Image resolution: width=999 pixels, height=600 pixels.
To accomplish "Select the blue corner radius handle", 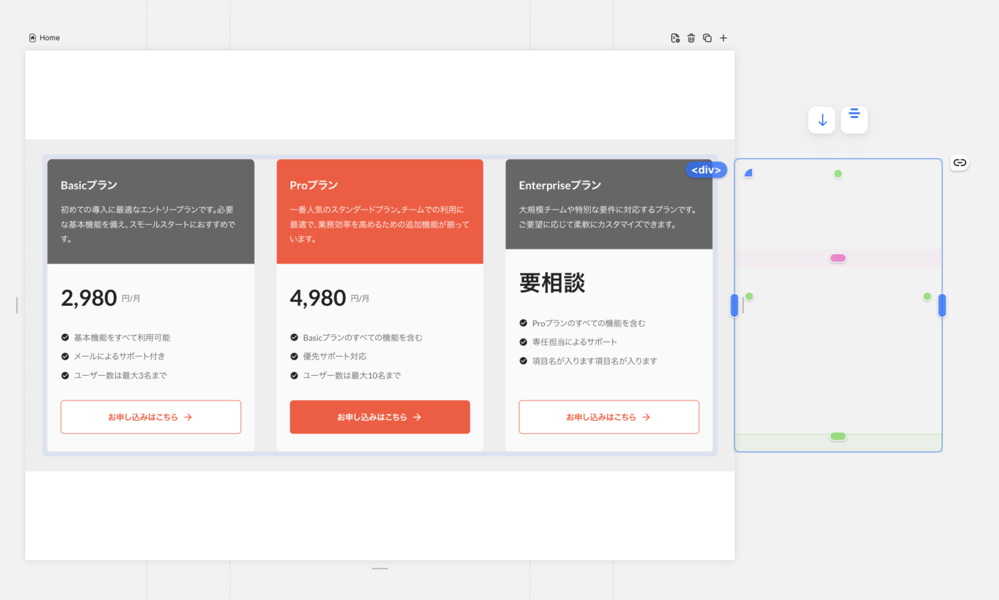I will coord(748,173).
